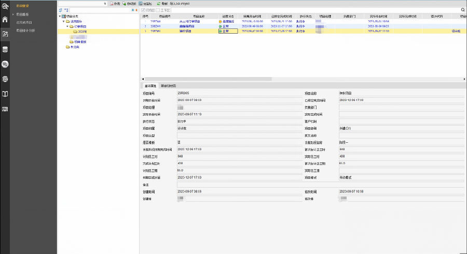The image size is (467, 254).
Task: Click the refresh icon above the project tree
Action: pyautogui.click(x=61, y=10)
